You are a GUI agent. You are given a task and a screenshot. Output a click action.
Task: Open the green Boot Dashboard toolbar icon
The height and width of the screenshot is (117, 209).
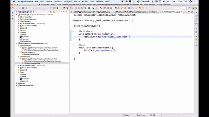[x=57, y=8]
